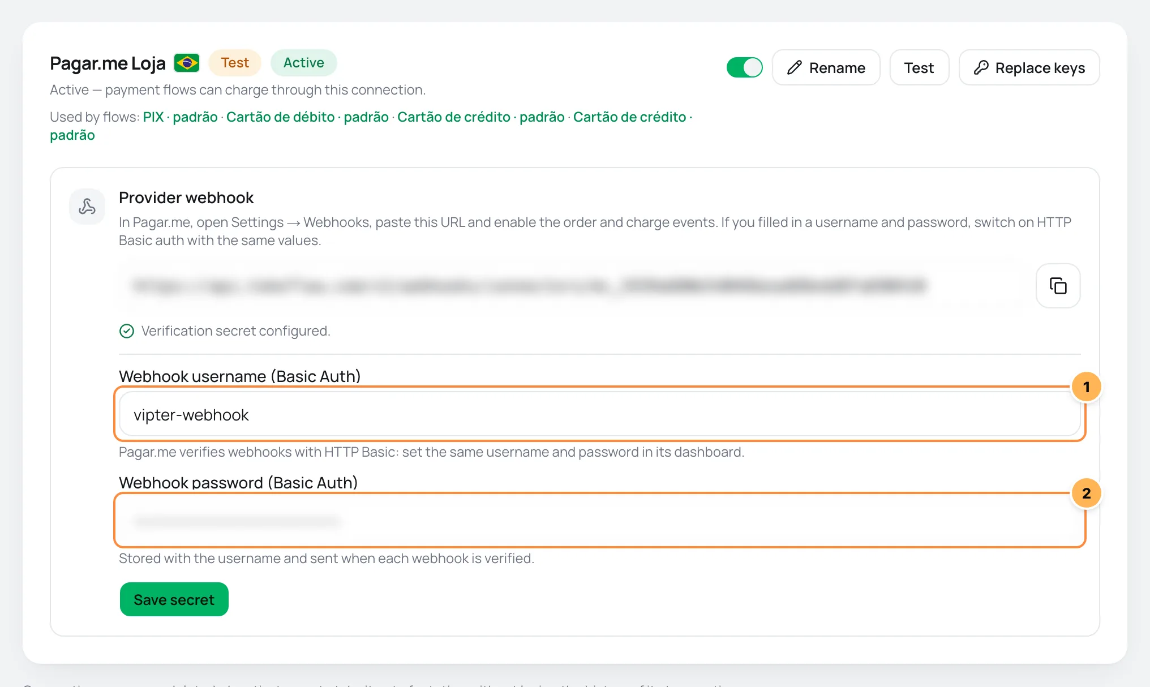Click 'Pagar.me verifies webhooks' helper text
The height and width of the screenshot is (687, 1150).
(x=431, y=452)
